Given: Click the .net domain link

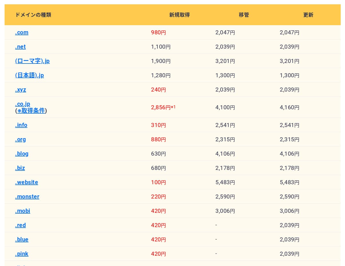Looking at the screenshot, I should click(x=20, y=47).
